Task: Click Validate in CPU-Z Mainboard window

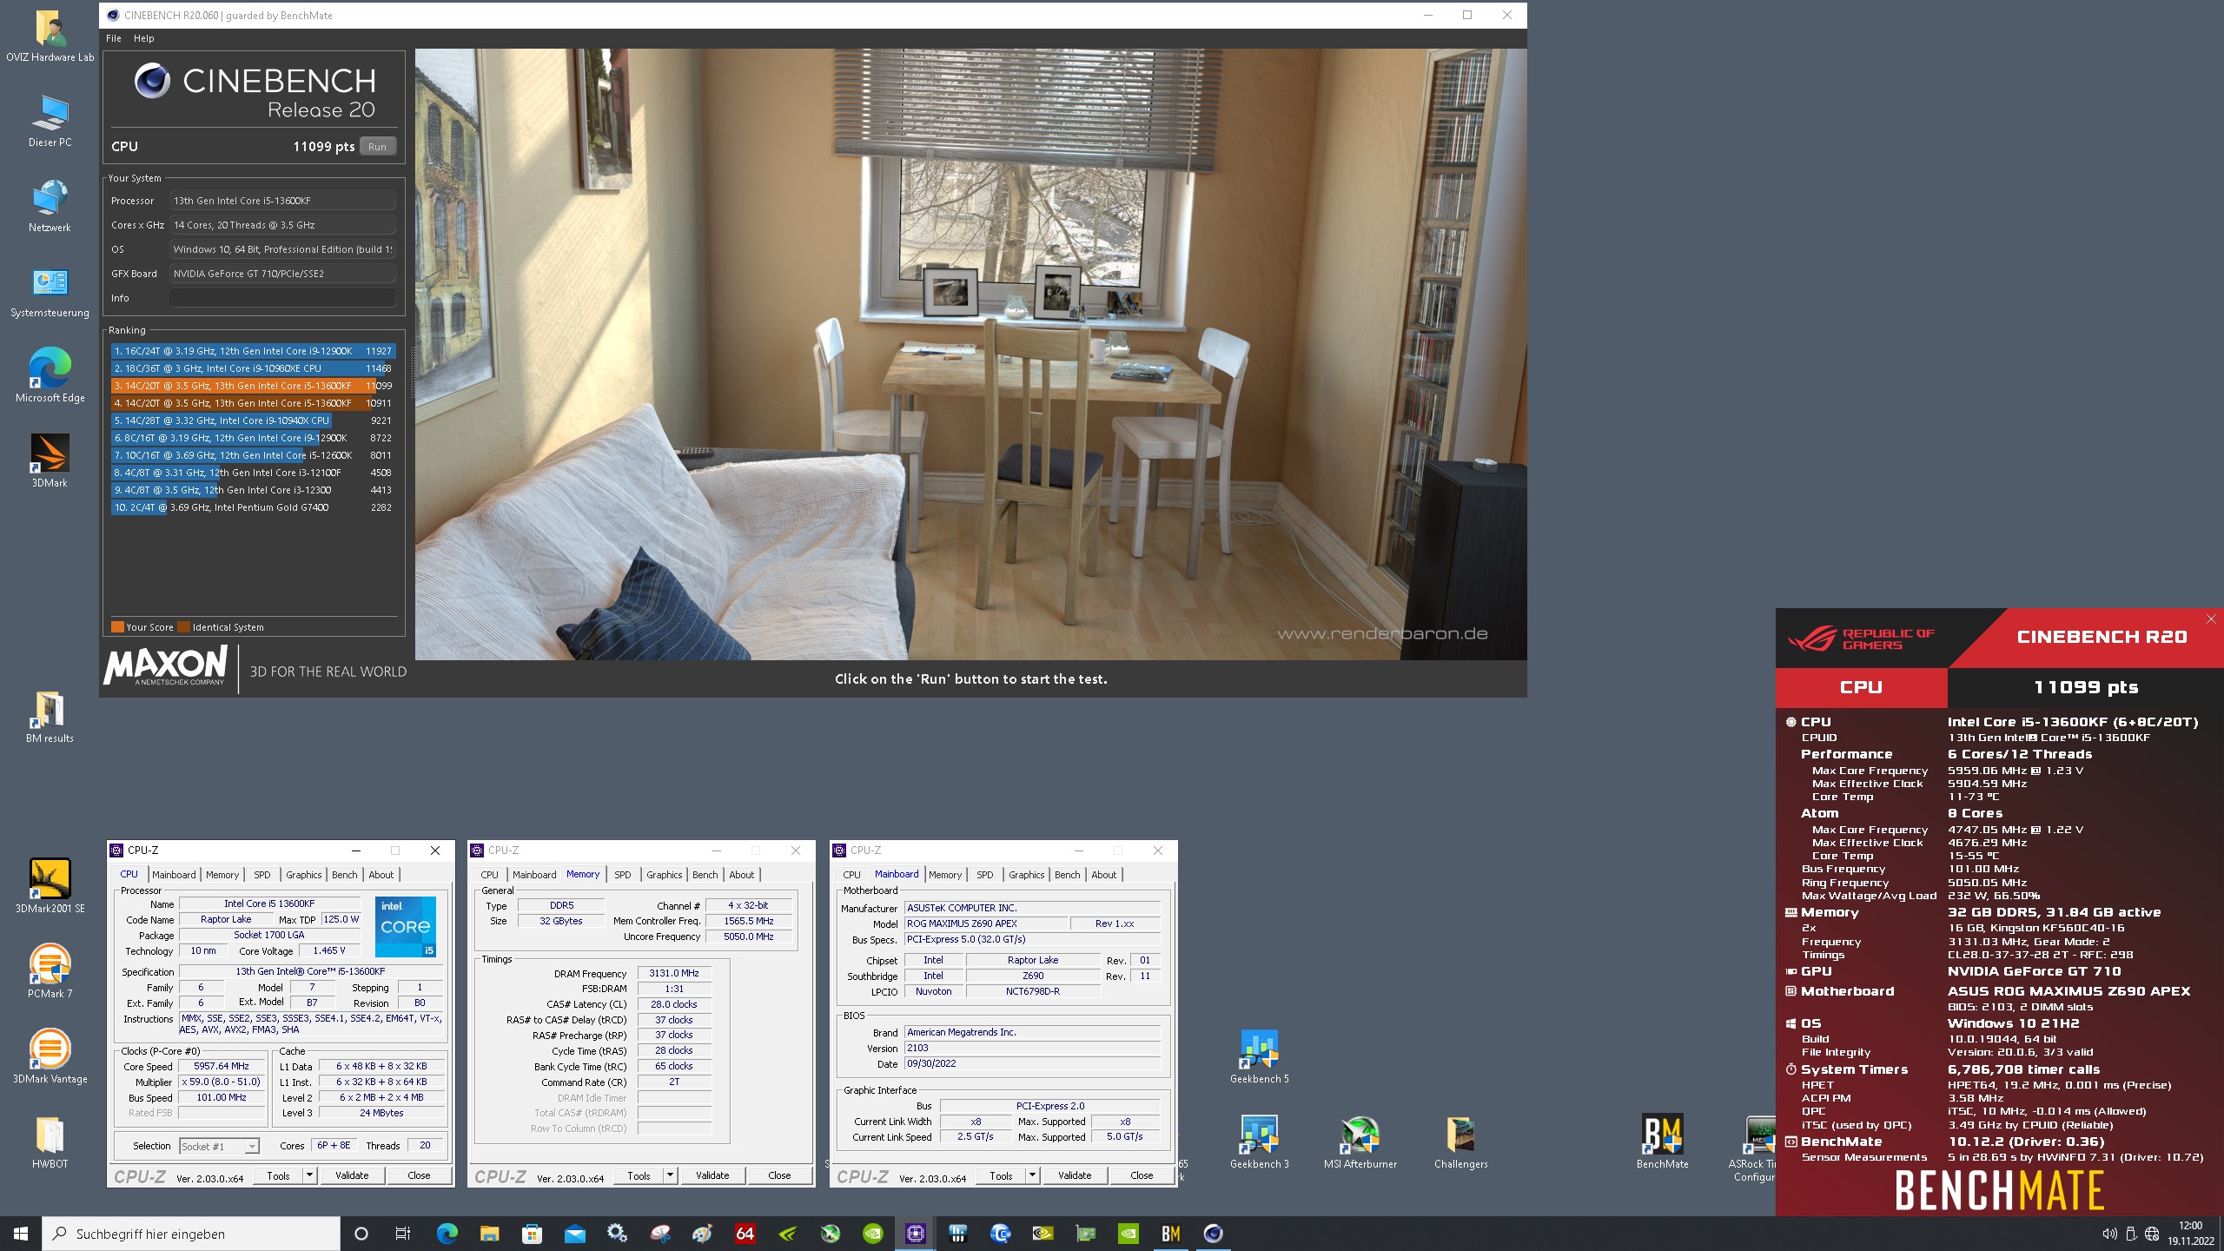Action: [x=1075, y=1175]
